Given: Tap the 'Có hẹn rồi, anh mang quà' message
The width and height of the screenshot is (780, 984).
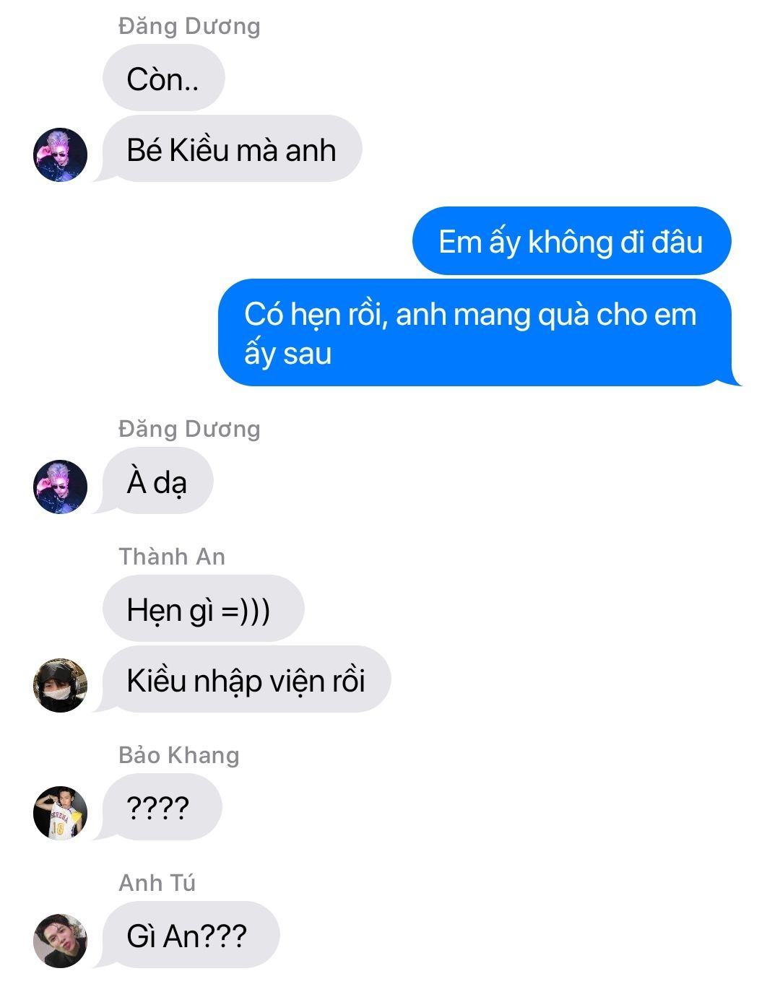Looking at the screenshot, I should (x=475, y=333).
